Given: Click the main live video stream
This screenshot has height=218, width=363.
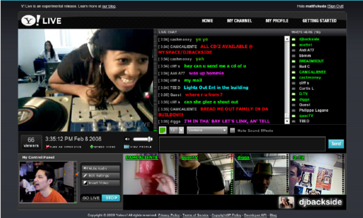Looking at the screenshot, I should (x=86, y=80).
